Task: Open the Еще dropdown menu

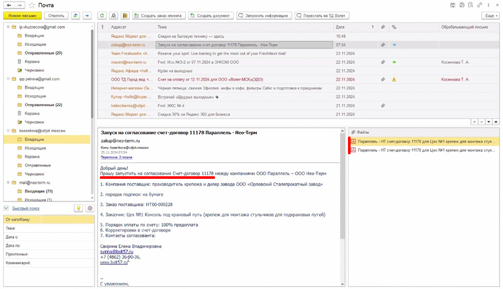Action: pyautogui.click(x=490, y=16)
